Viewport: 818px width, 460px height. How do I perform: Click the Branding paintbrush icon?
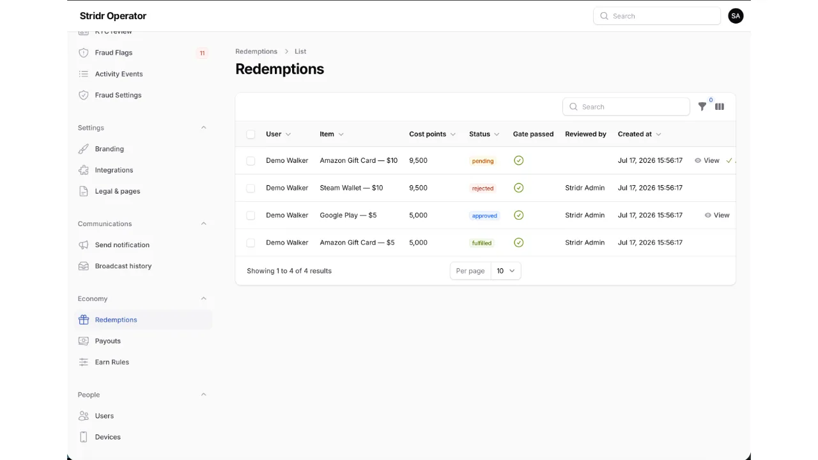83,149
